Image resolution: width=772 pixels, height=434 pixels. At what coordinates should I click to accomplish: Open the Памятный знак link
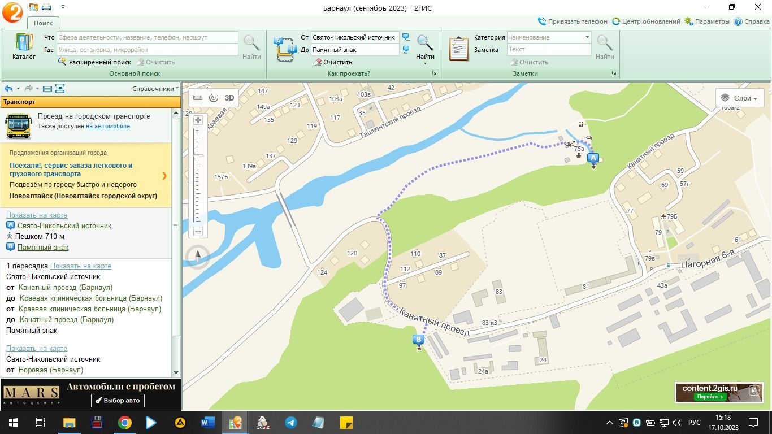(43, 248)
